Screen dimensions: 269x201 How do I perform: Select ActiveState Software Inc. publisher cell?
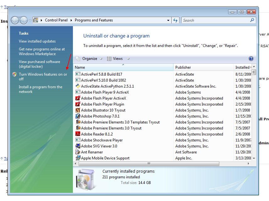[x=195, y=86]
